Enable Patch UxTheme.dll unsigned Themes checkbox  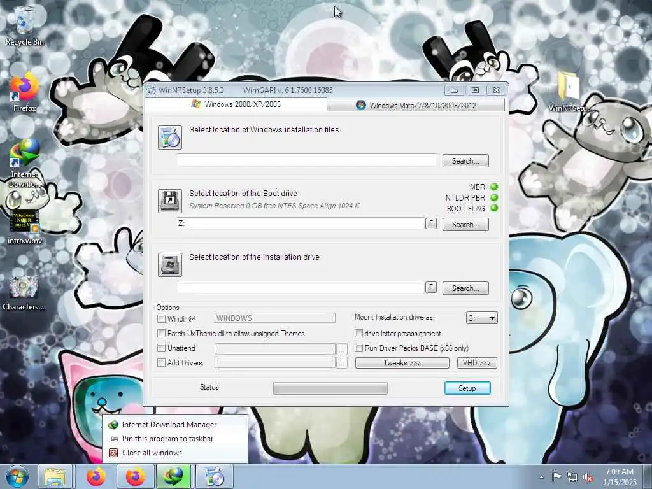(161, 334)
